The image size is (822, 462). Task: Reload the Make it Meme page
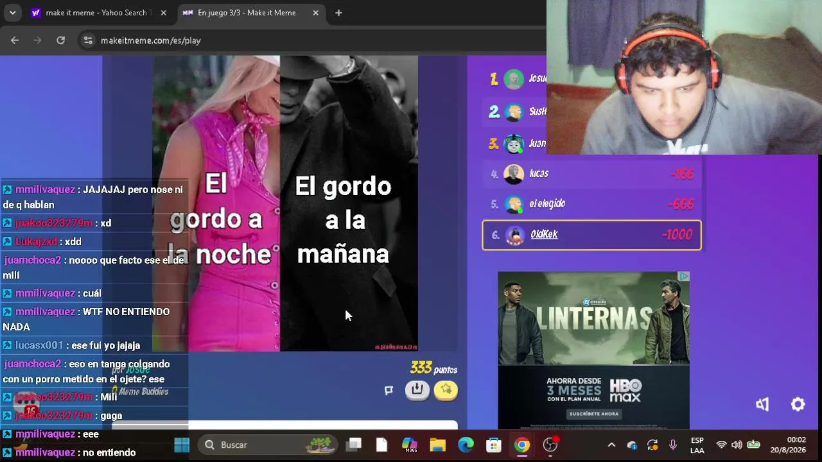60,40
